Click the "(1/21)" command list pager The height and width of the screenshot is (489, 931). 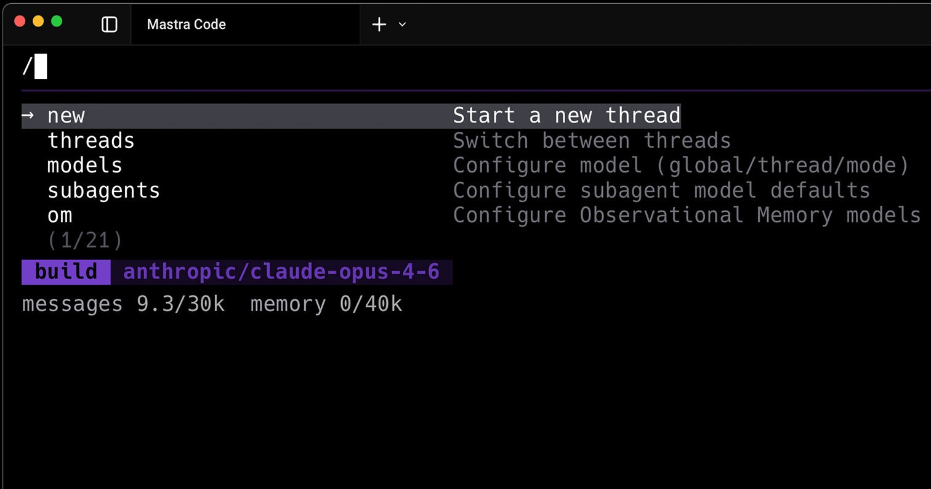(x=86, y=240)
